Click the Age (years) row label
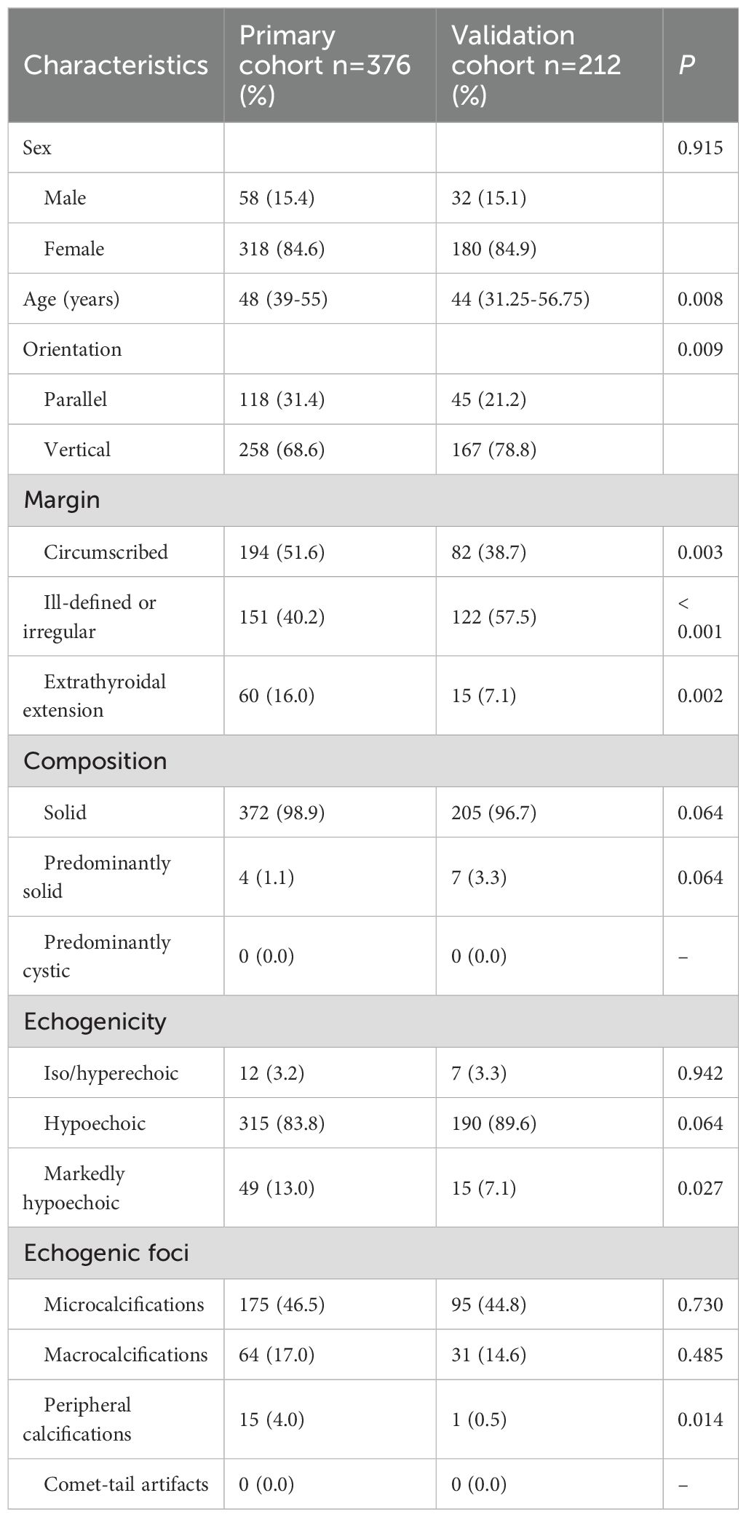 pyautogui.click(x=71, y=299)
